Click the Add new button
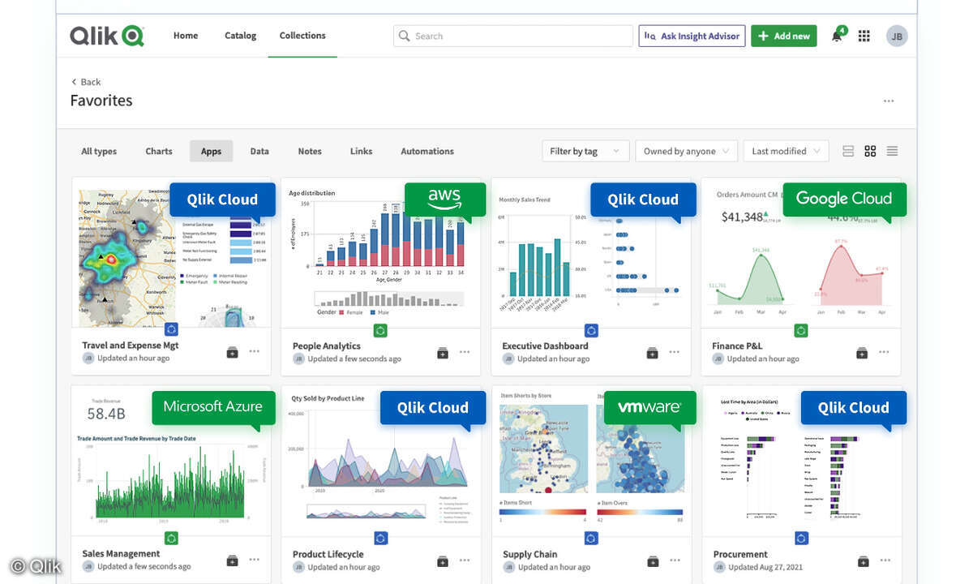Screen dimensions: 973x584 click(784, 36)
